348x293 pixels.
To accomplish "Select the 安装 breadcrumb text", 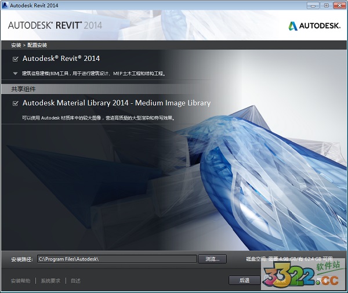I will 16,45.
